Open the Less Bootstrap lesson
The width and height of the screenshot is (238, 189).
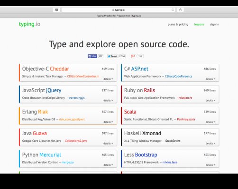coord(170,159)
